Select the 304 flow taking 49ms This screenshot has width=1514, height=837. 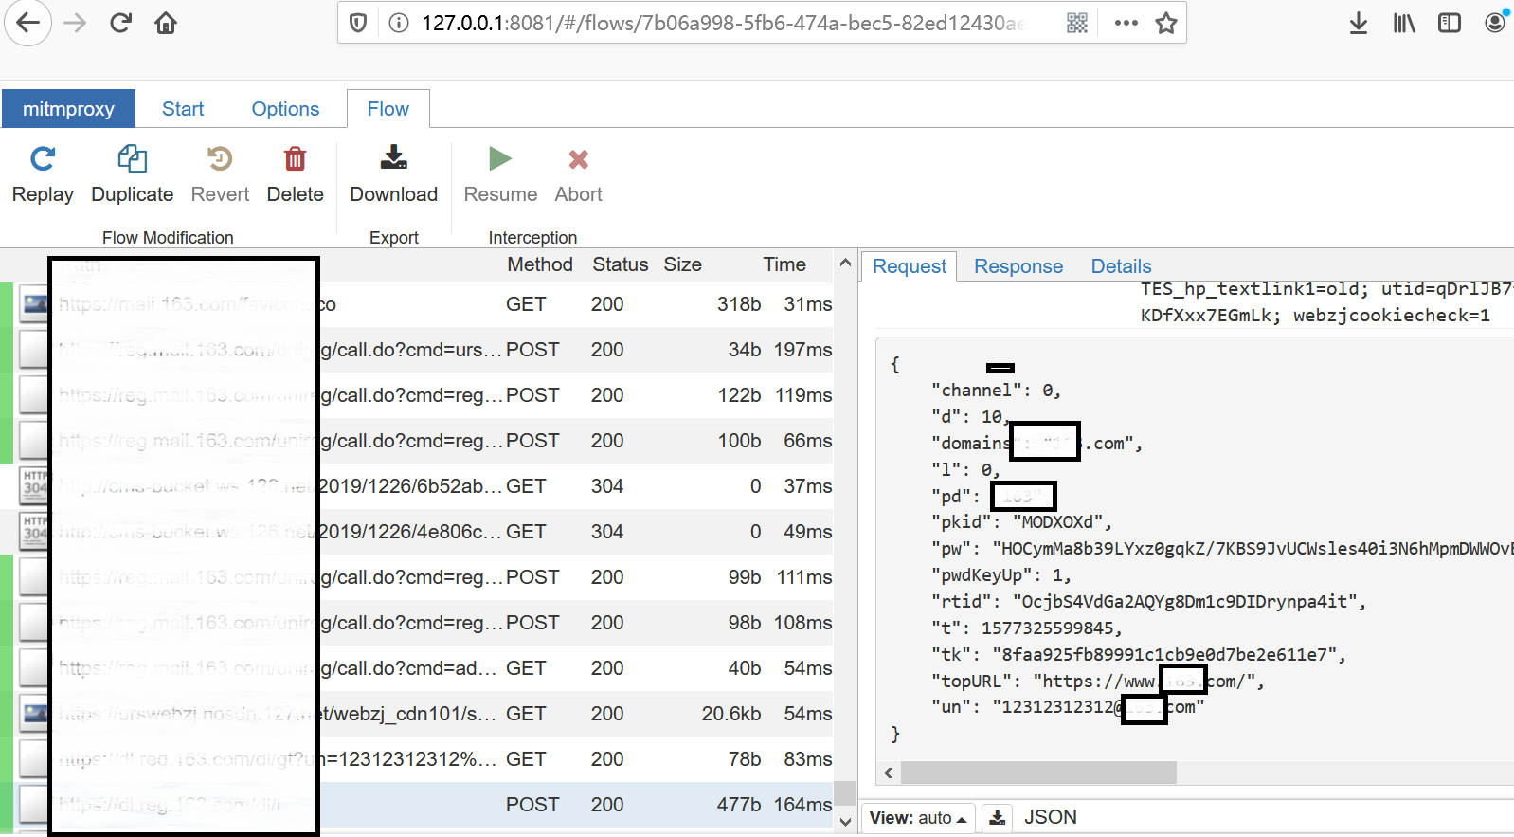(x=417, y=532)
